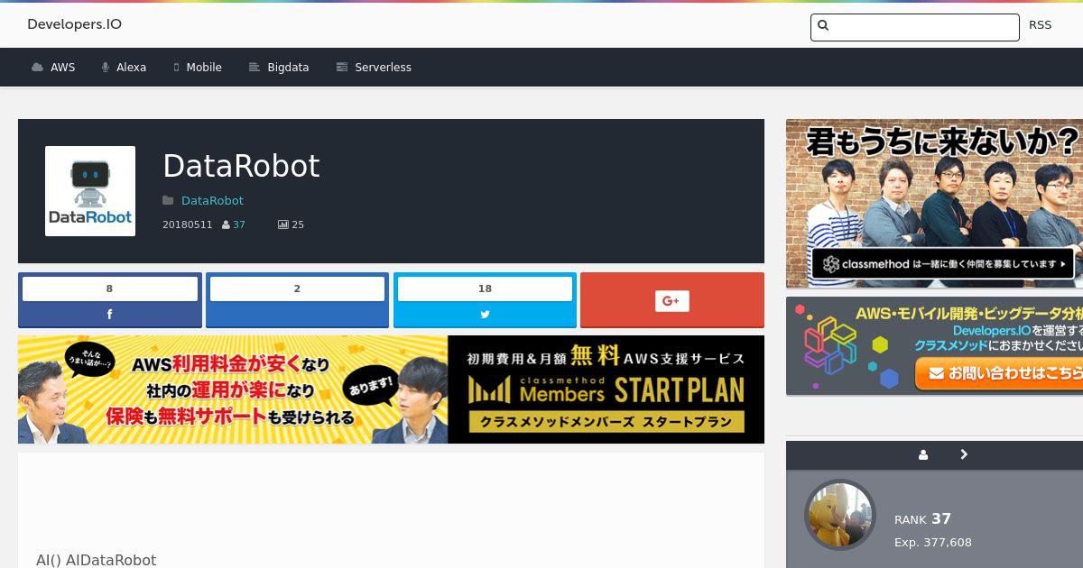Click the server icon beside Serverless
The width and height of the screenshot is (1083, 568).
(x=341, y=68)
